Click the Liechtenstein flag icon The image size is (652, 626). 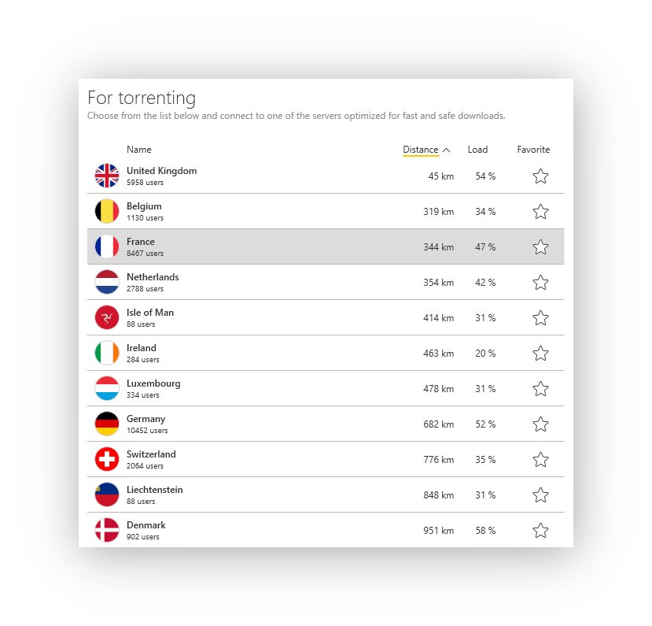(107, 495)
